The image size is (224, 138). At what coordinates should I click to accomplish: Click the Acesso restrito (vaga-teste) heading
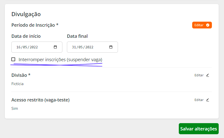tap(40, 100)
